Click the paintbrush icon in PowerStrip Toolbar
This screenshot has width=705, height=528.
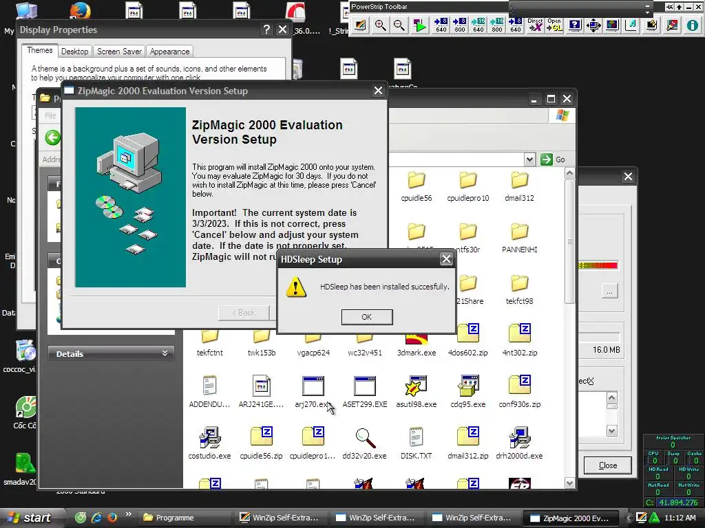coord(672,25)
